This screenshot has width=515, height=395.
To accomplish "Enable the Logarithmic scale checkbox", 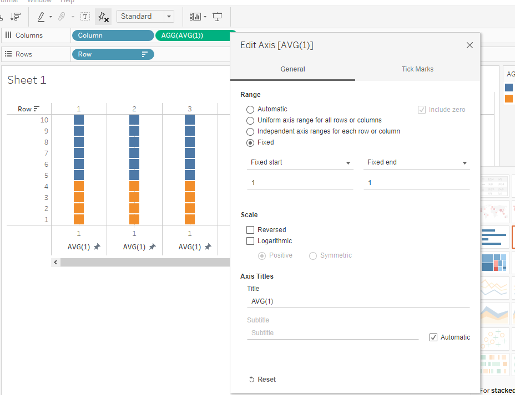I will tap(250, 241).
